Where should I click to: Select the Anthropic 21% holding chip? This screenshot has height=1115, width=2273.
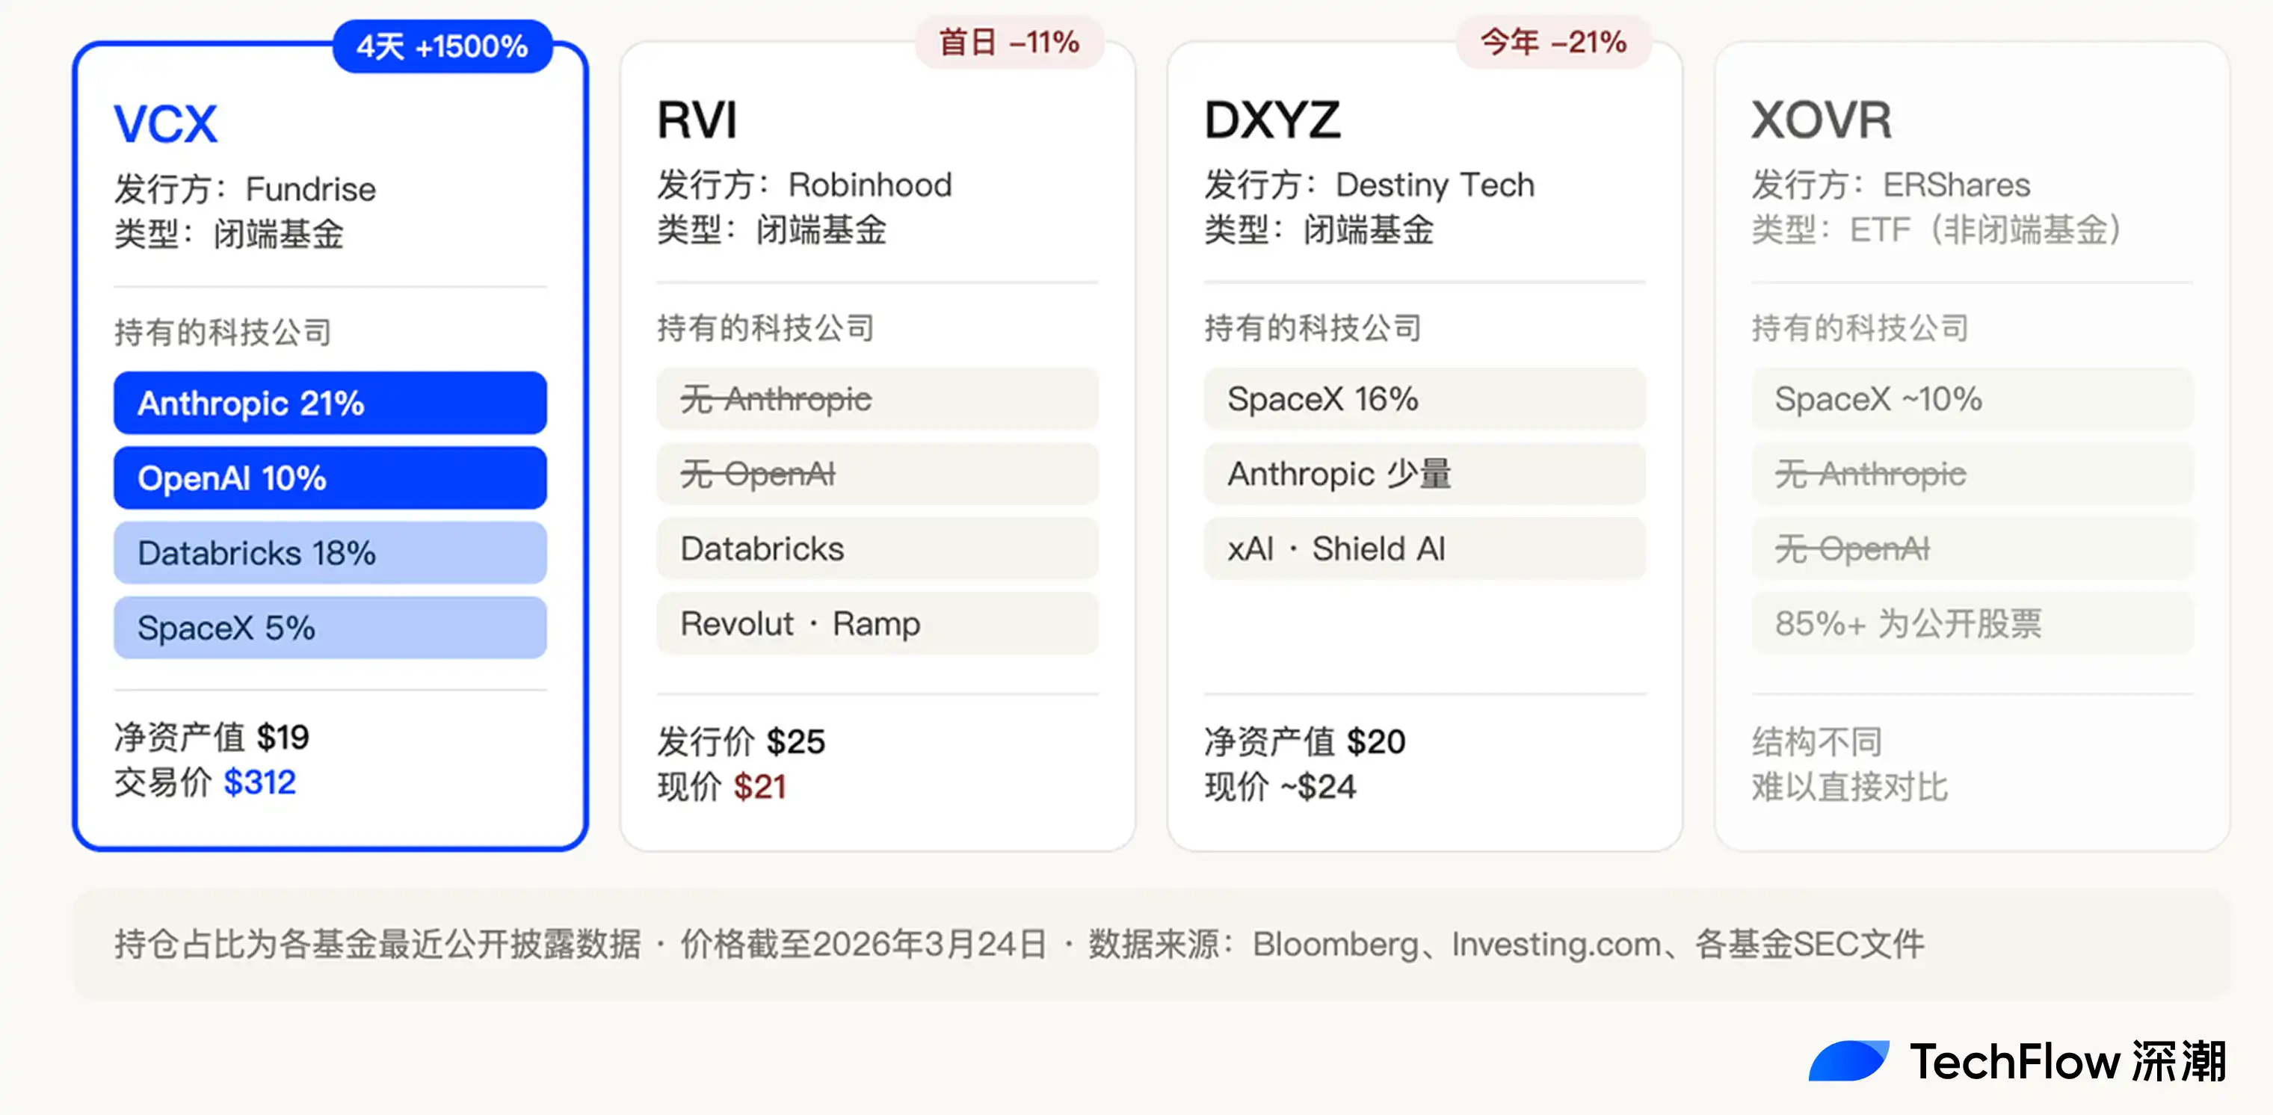click(330, 403)
